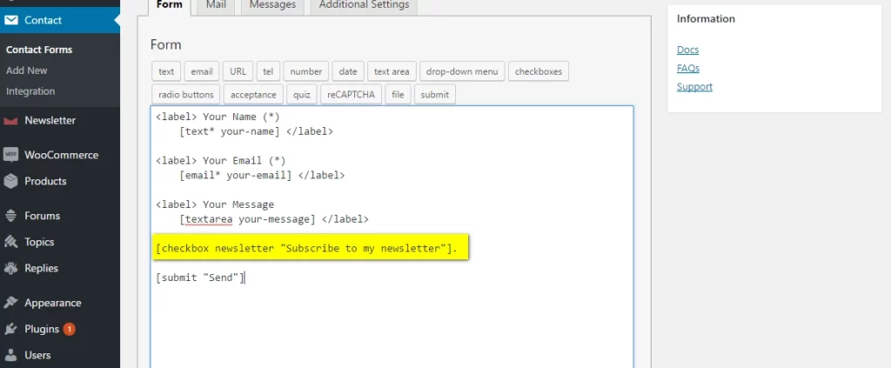
Task: Insert a radio buttons form tag
Action: (185, 94)
